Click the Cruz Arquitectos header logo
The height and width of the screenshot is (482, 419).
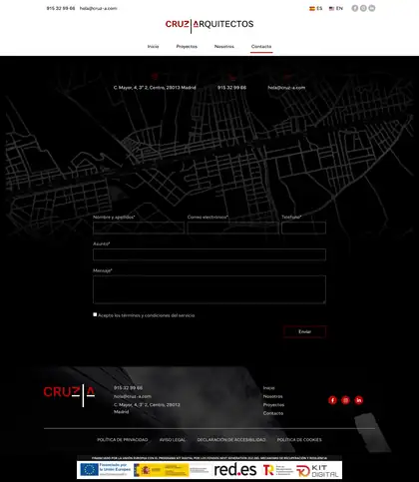pyautogui.click(x=209, y=25)
